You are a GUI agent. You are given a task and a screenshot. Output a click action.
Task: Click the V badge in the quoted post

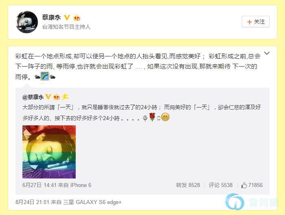click(x=48, y=97)
